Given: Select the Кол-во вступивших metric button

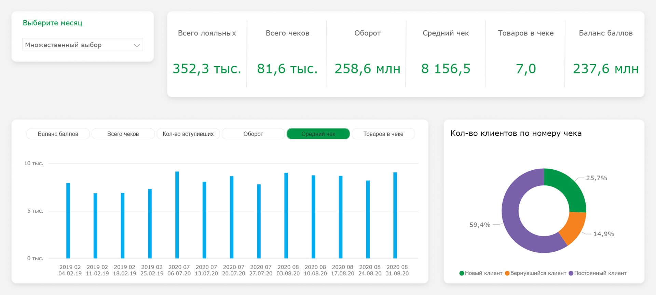Looking at the screenshot, I should click(x=188, y=134).
